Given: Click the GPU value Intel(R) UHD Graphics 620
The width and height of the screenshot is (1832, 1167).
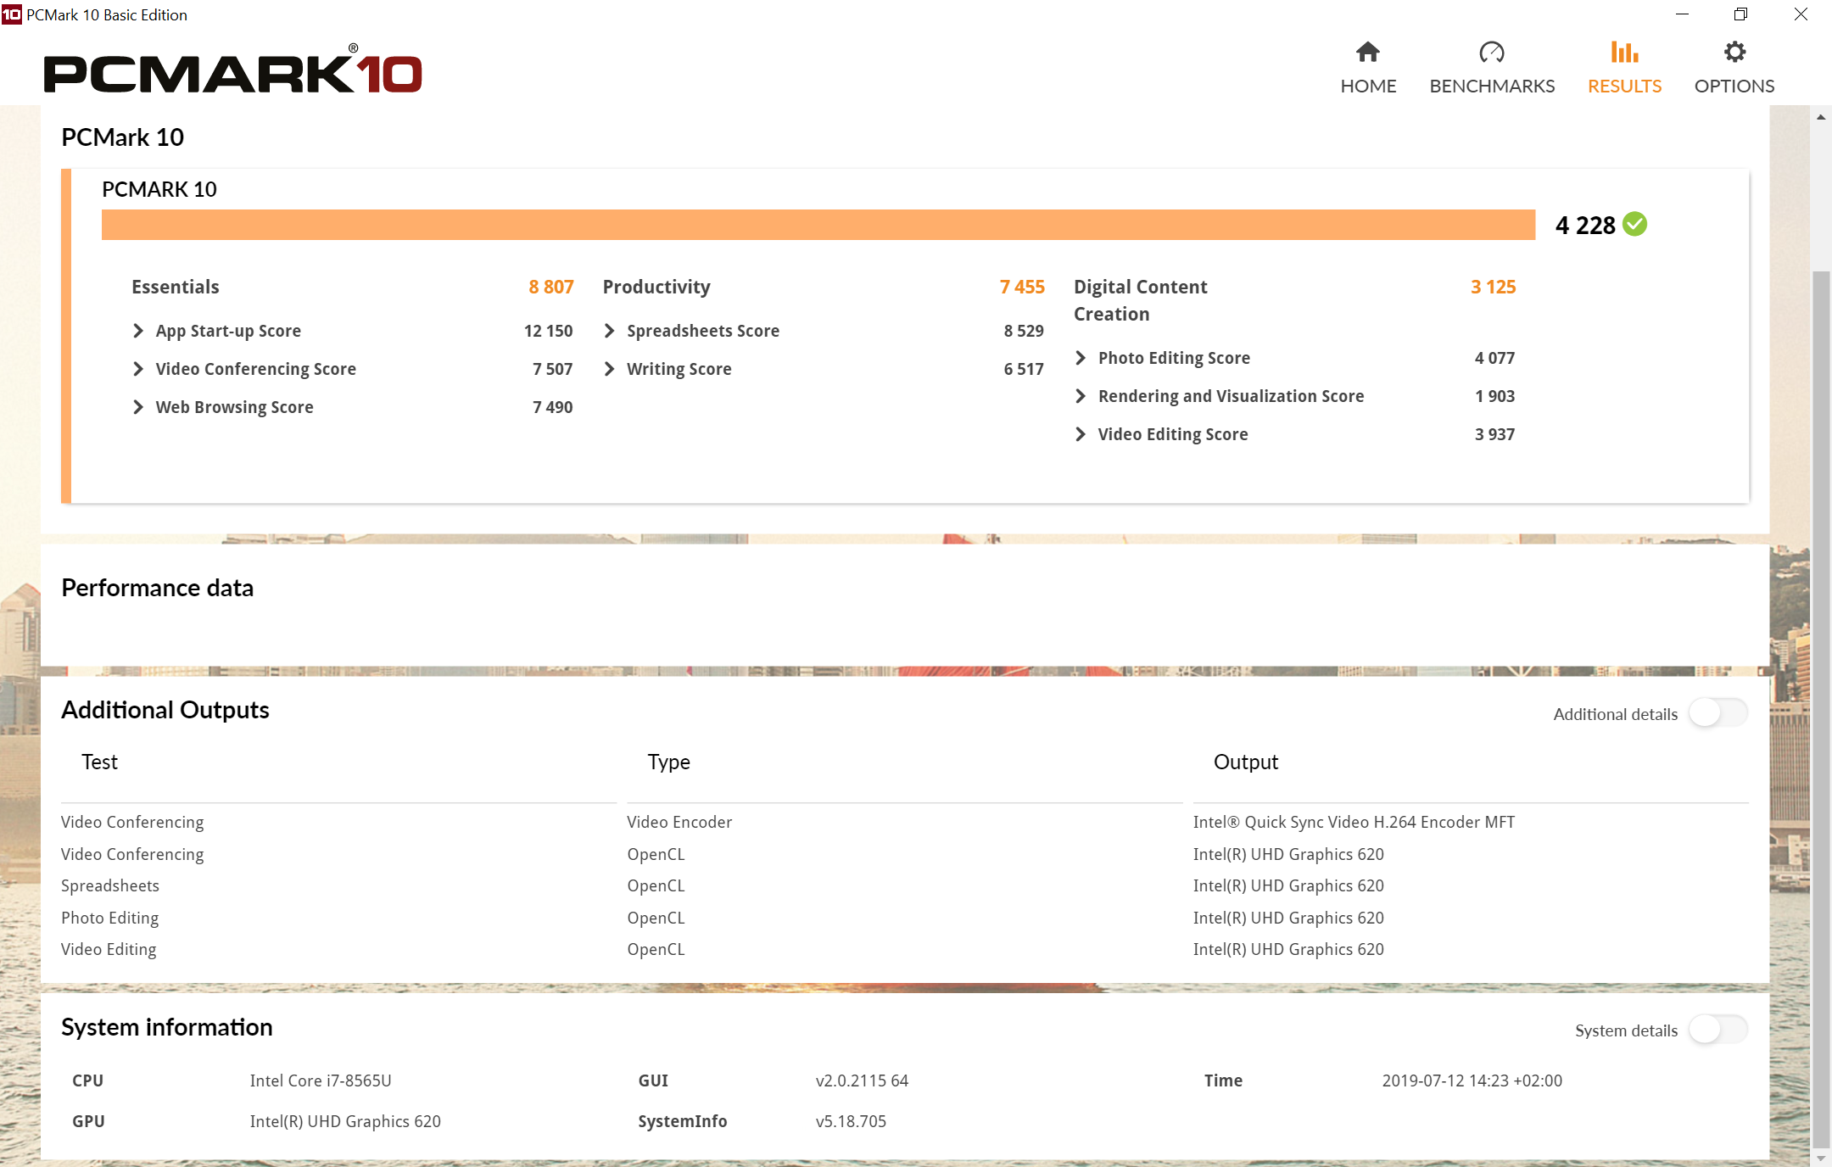Looking at the screenshot, I should [x=345, y=1121].
